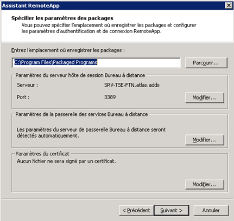Continue with the Suivant button
234x221 pixels.
(172, 211)
